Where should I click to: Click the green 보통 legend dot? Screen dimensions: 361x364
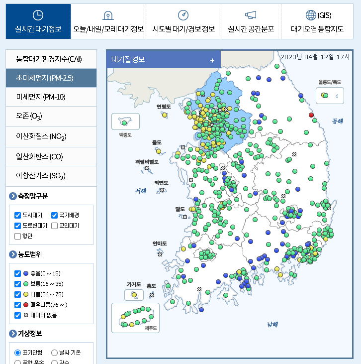[26, 284]
